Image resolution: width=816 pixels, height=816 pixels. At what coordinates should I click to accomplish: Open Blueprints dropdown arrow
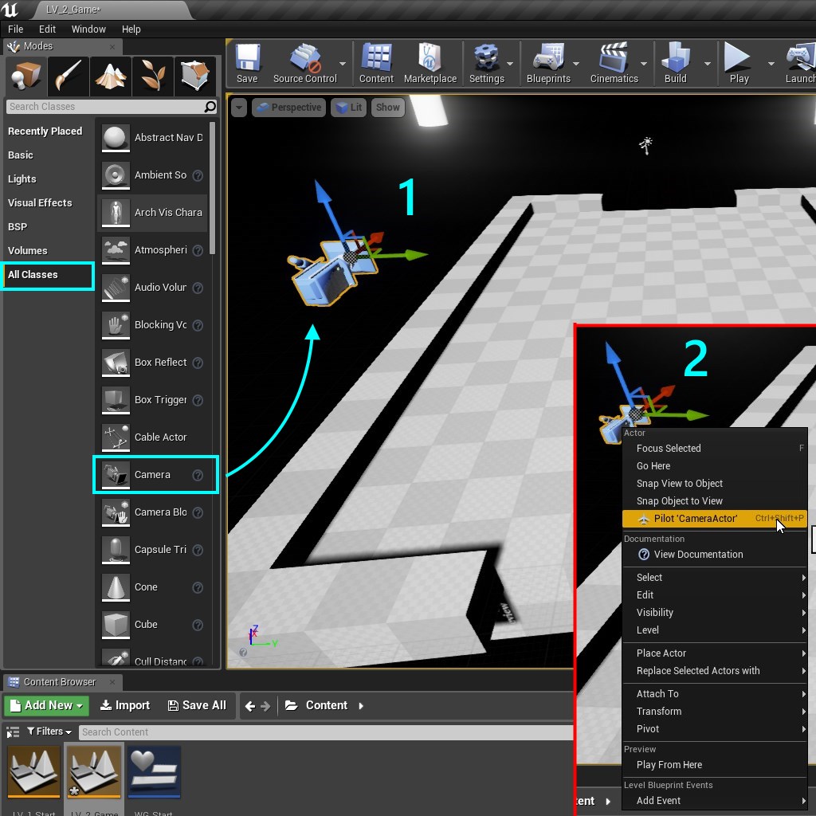pos(576,64)
